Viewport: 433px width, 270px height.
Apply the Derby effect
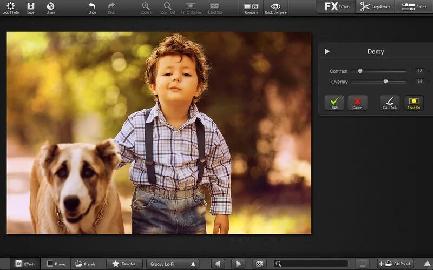334,103
